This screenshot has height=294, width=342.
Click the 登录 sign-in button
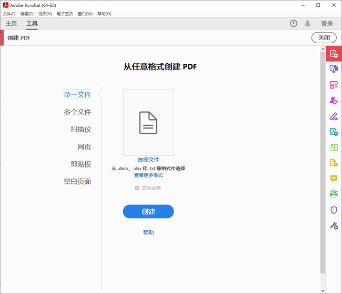pos(327,24)
